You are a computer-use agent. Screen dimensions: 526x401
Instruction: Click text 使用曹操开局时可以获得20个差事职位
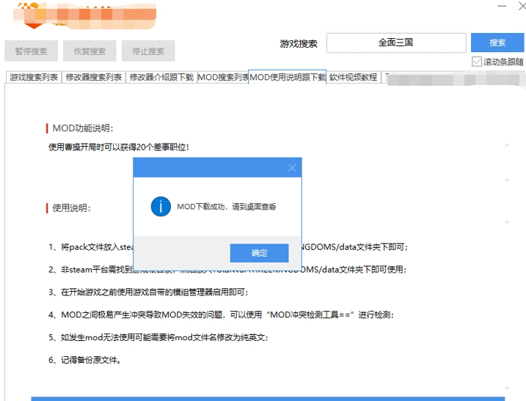[119, 147]
